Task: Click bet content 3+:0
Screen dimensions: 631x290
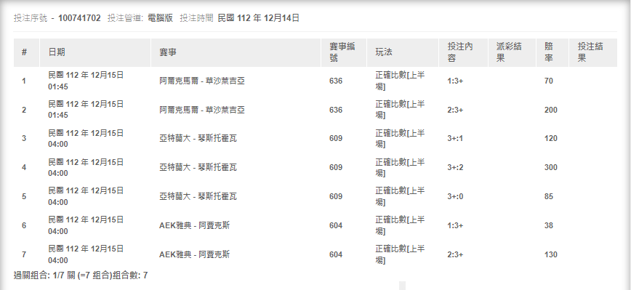Action: click(x=455, y=196)
